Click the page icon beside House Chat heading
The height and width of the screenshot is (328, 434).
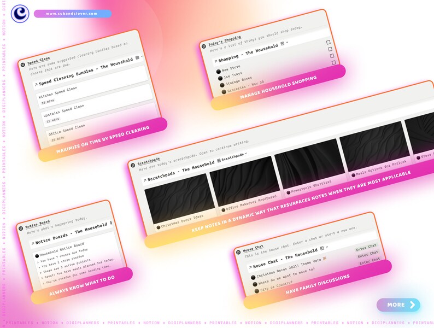pos(238,252)
